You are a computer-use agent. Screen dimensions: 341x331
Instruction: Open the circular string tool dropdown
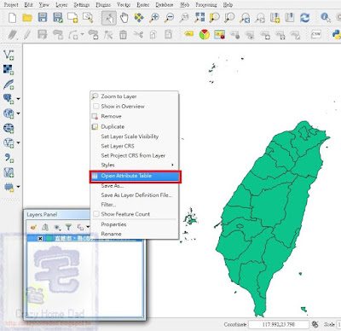click(x=83, y=35)
